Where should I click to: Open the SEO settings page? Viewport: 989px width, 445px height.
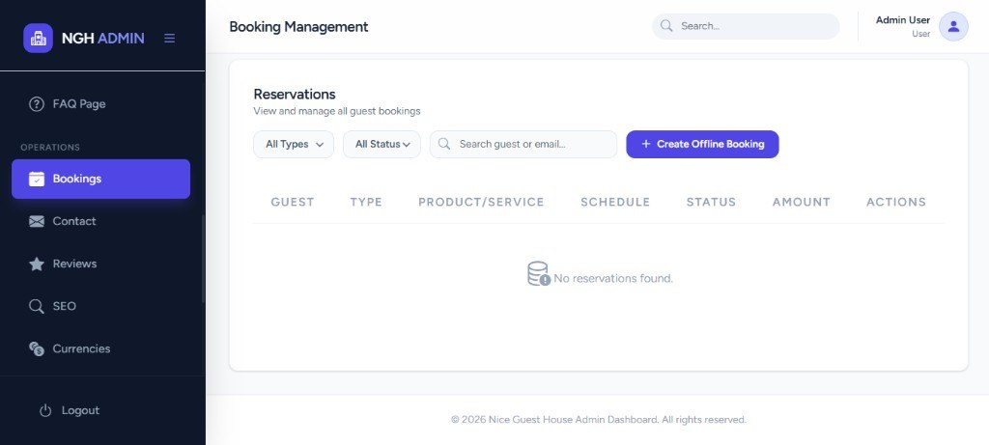tap(100, 306)
